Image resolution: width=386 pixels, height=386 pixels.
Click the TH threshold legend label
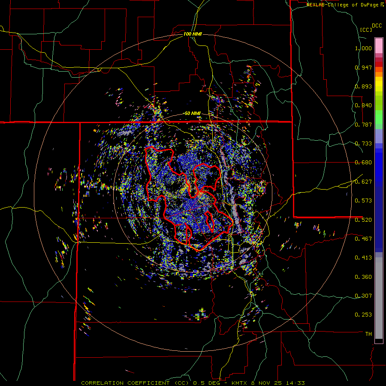[368, 334]
